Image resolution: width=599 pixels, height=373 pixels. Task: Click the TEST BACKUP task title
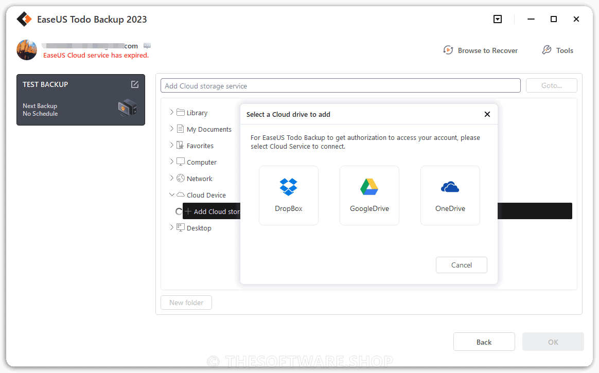click(45, 84)
